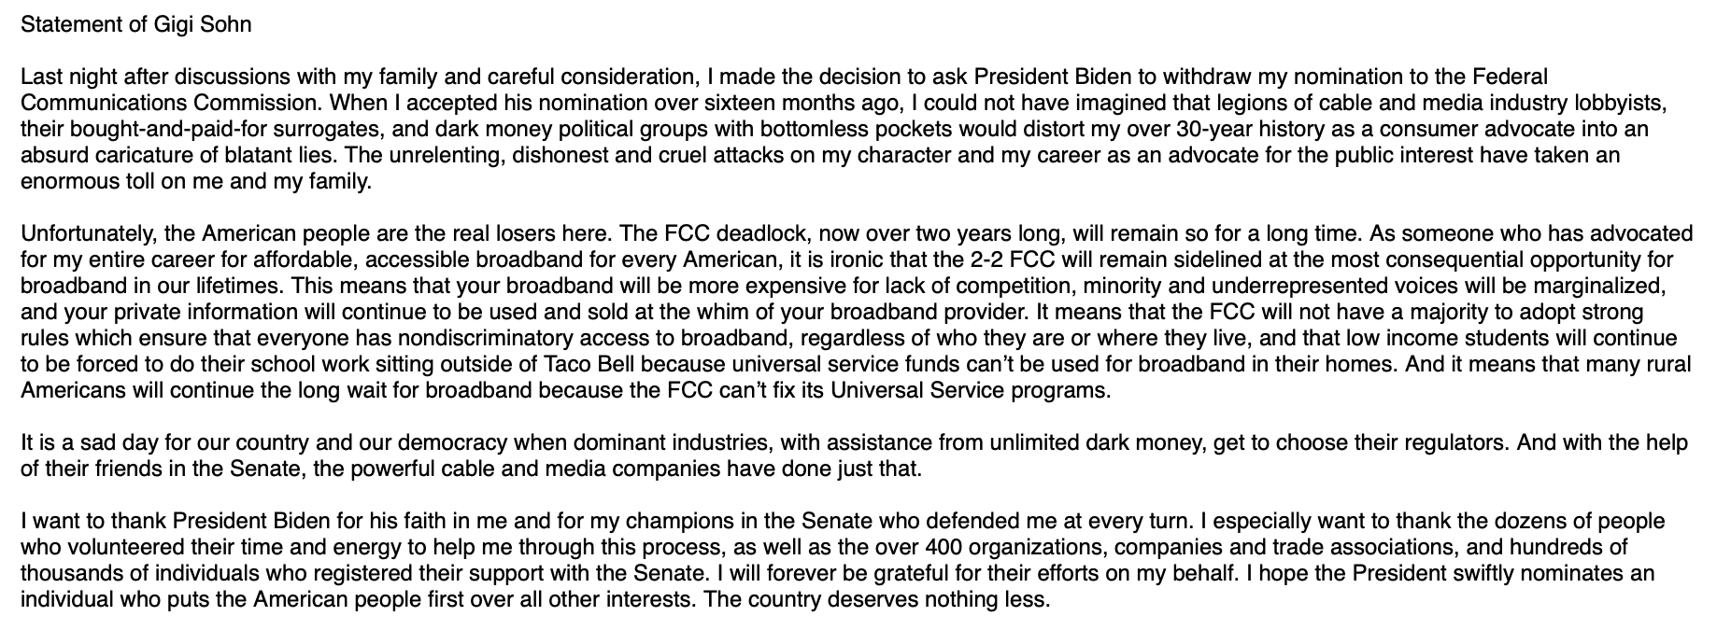
Task: Click the sentence "The country deserves nothing less."
Action: (x=876, y=599)
